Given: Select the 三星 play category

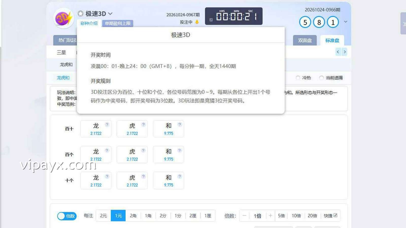Looking at the screenshot, I should tap(61, 52).
